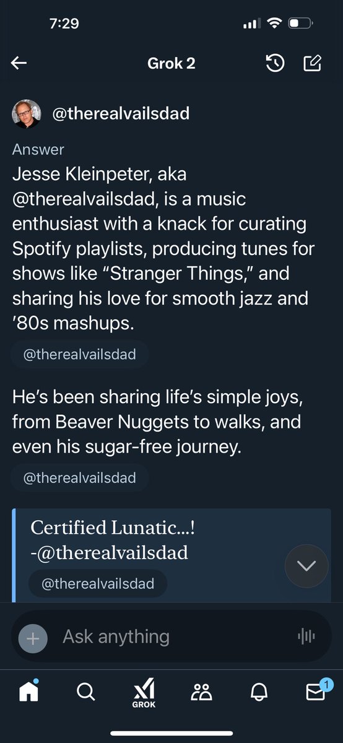
Task: Tap source chip inside quoted post
Action: tap(98, 584)
